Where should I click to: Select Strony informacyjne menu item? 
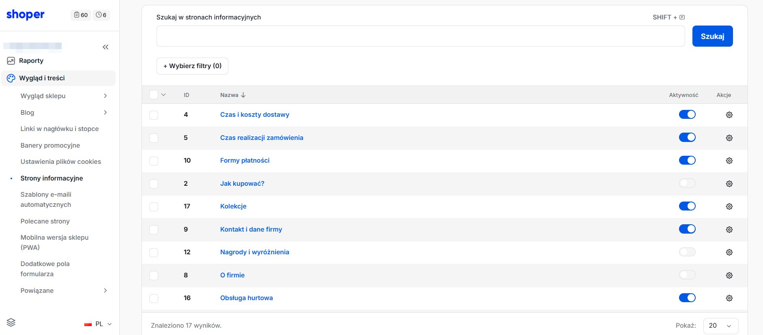[x=52, y=178]
